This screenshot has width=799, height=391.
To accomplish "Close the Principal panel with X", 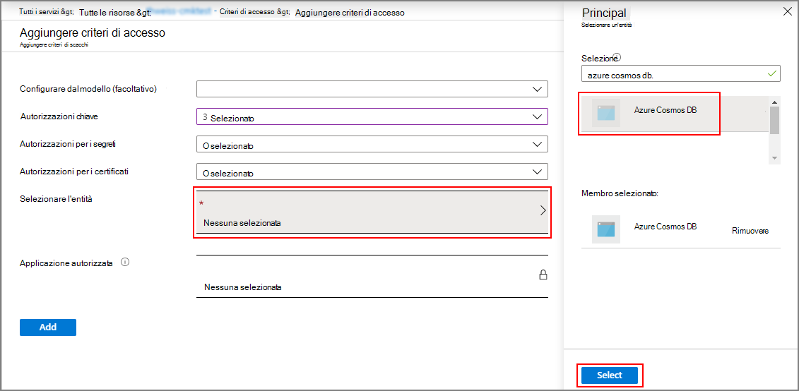I will tap(787, 13).
